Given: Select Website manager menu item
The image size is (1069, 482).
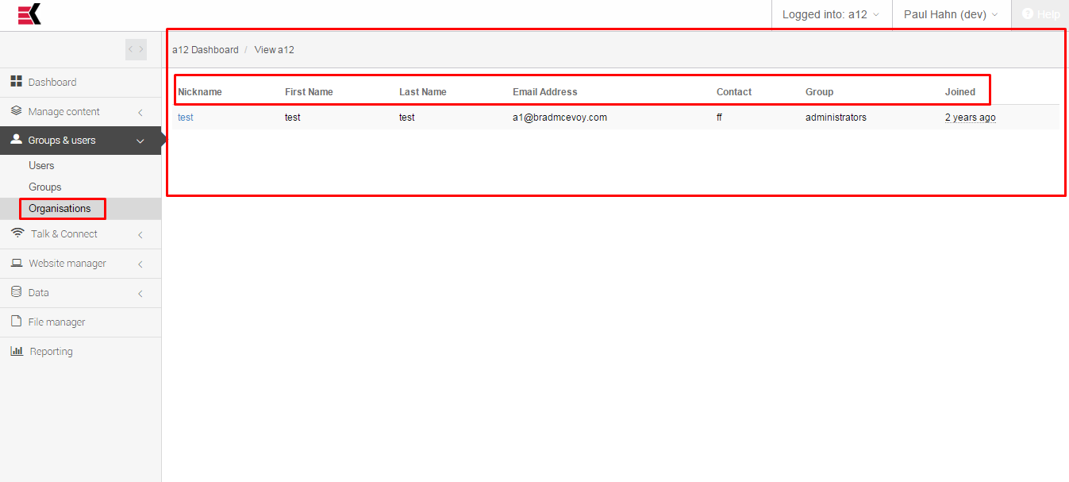Looking at the screenshot, I should (80, 264).
